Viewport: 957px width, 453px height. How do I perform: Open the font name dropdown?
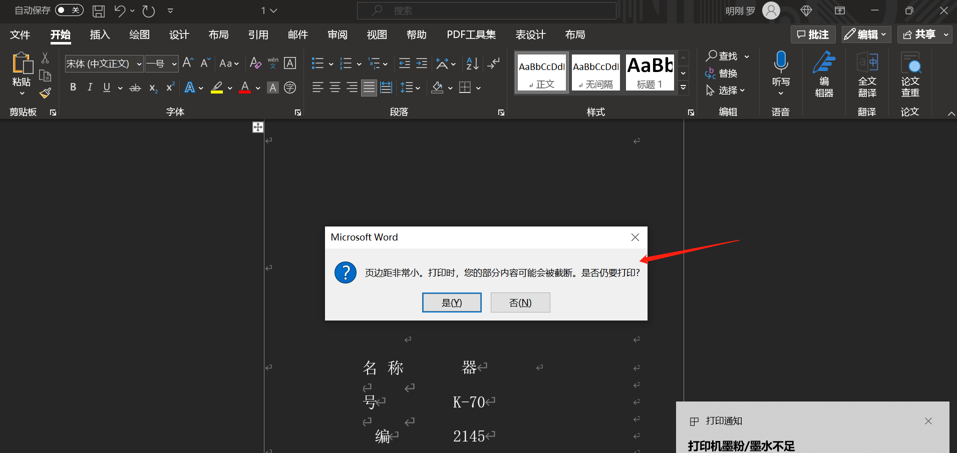(139, 63)
